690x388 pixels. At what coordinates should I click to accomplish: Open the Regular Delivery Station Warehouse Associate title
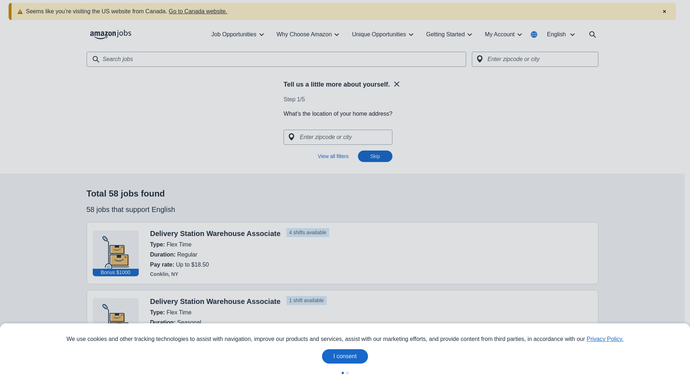pos(215,234)
